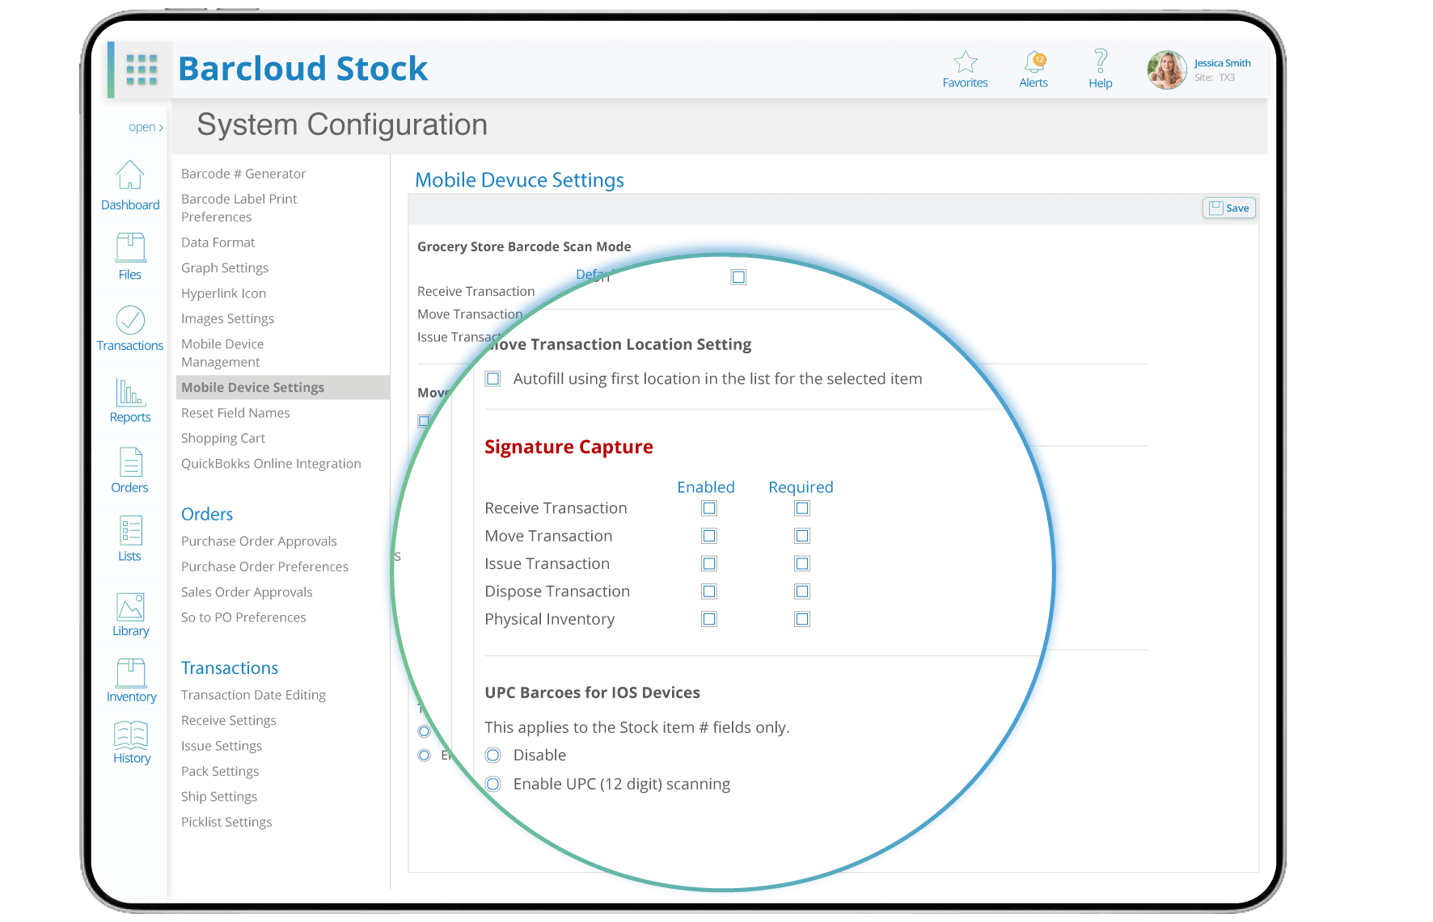Expand sidebar with open chevron
The height and width of the screenshot is (922, 1433).
pyautogui.click(x=146, y=127)
